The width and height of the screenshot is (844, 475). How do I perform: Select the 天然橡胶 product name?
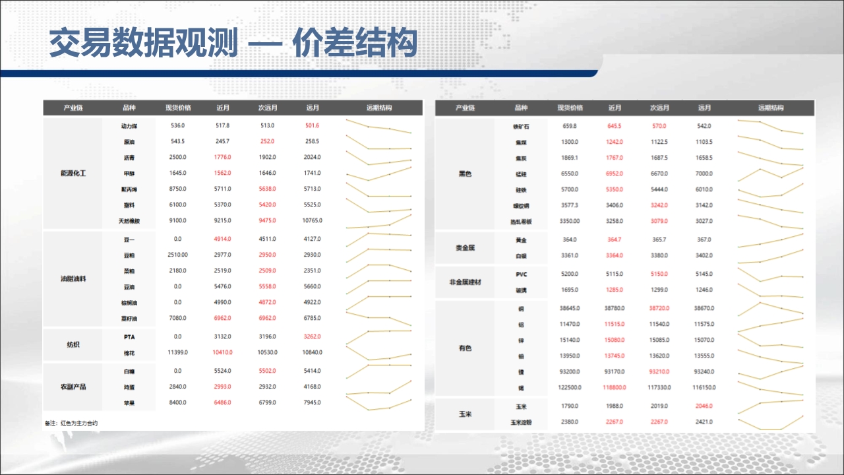pyautogui.click(x=129, y=220)
